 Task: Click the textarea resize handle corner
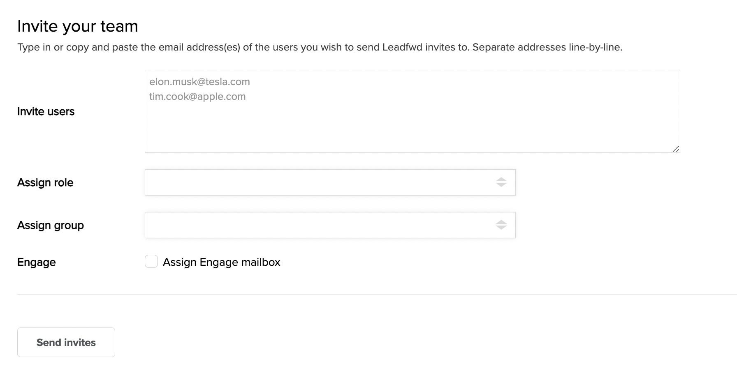[x=676, y=149]
